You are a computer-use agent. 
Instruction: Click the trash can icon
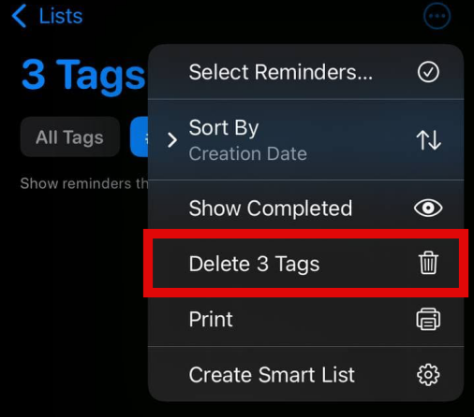(428, 263)
